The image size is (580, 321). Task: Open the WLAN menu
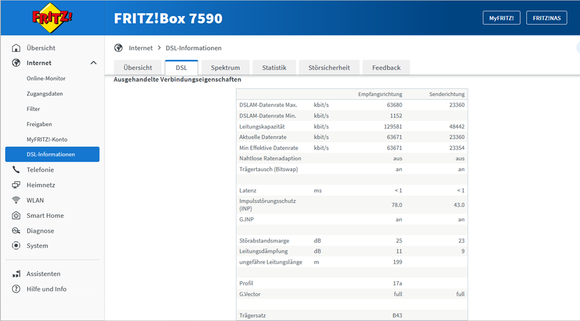[x=35, y=200]
